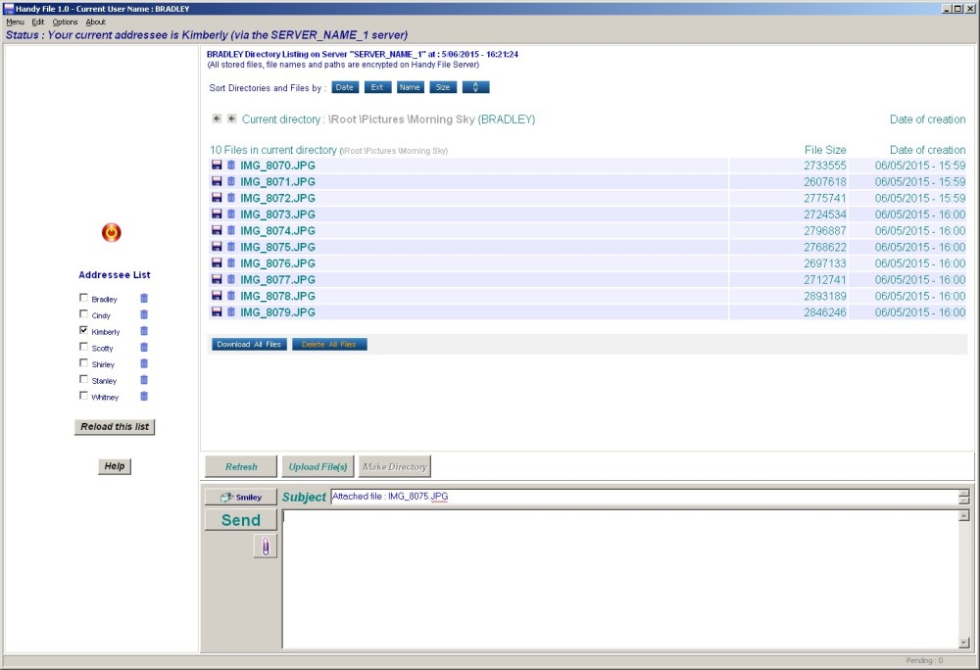980x670 pixels.
Task: Remove Kimberly from list via trash icon
Action: tap(144, 331)
